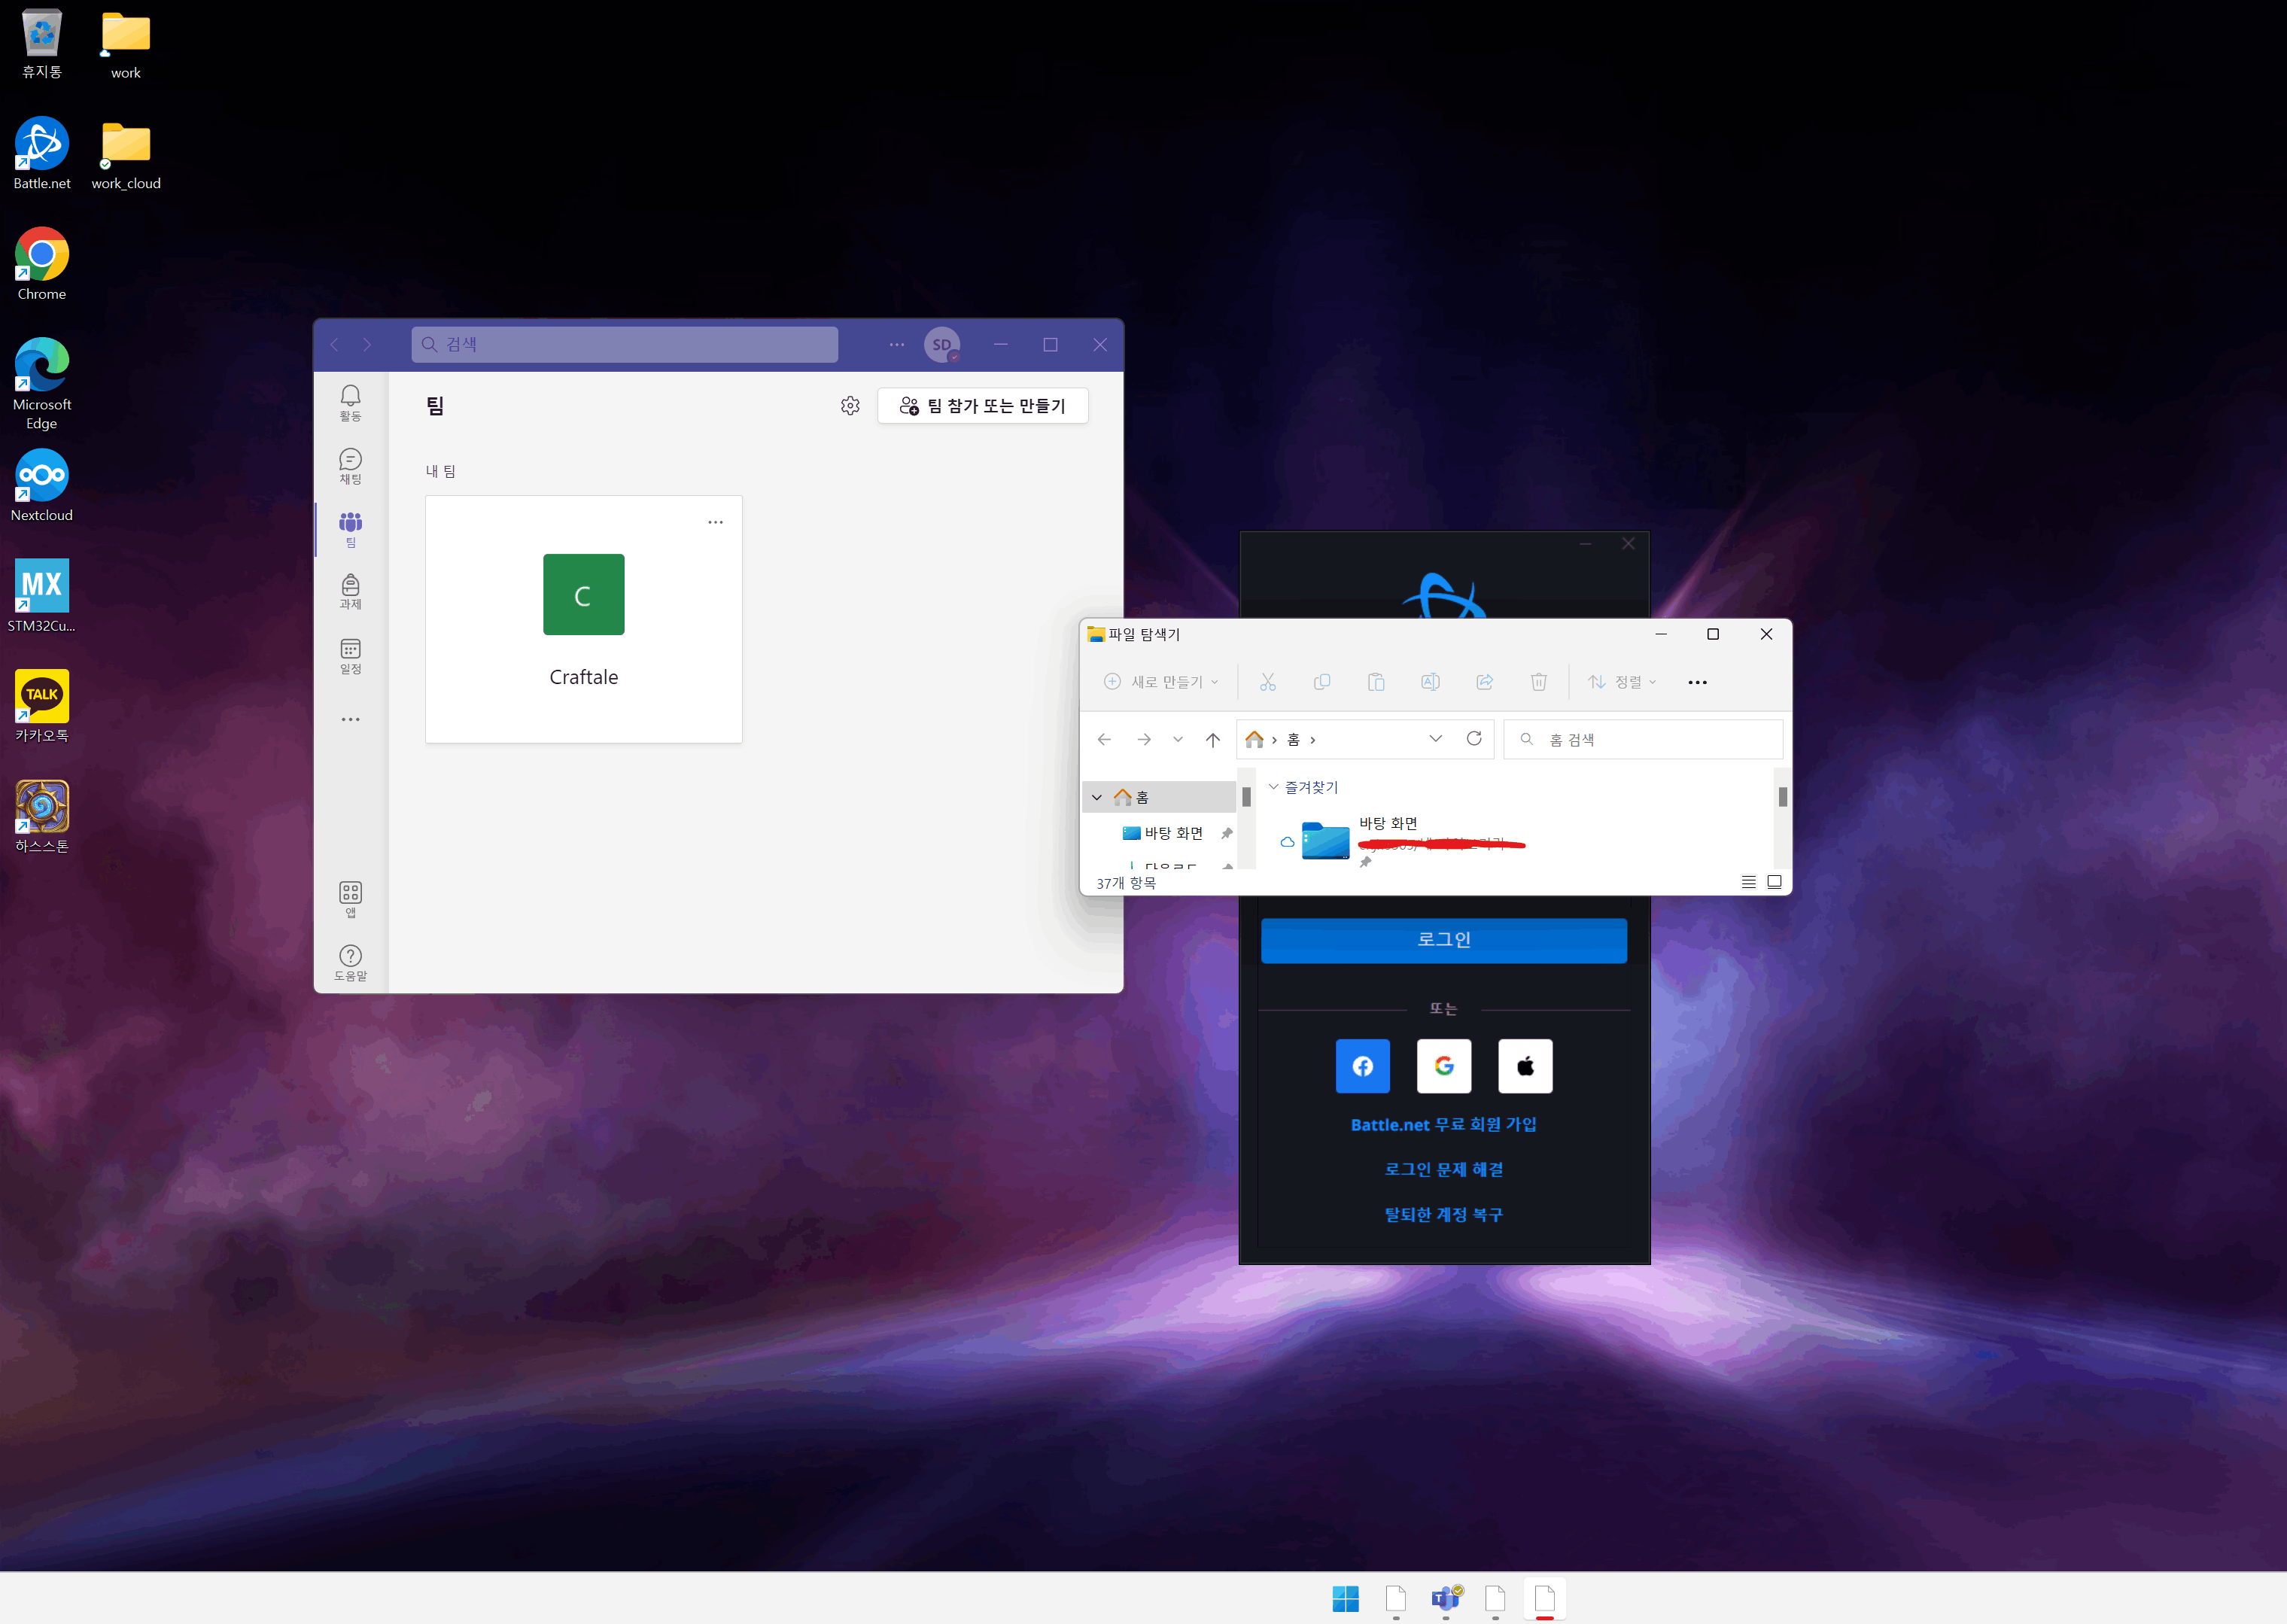Sign in with Google icon
The width and height of the screenshot is (2287, 1624).
point(1443,1066)
